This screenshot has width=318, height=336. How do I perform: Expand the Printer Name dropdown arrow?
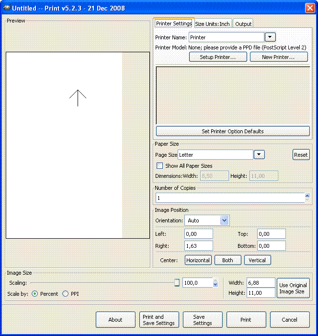(x=270, y=37)
